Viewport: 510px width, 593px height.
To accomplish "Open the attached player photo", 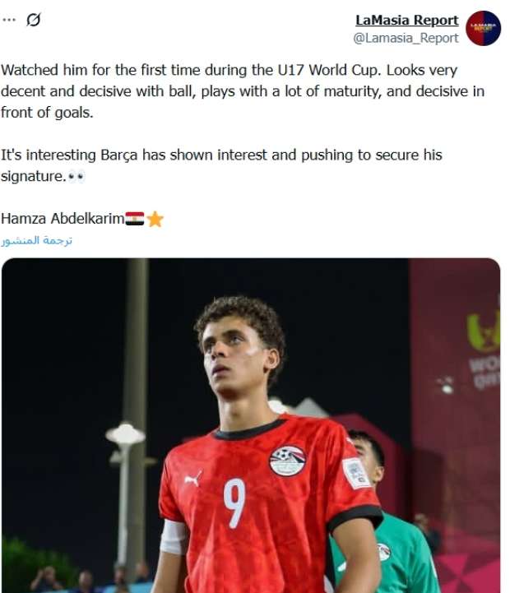I will [251, 425].
